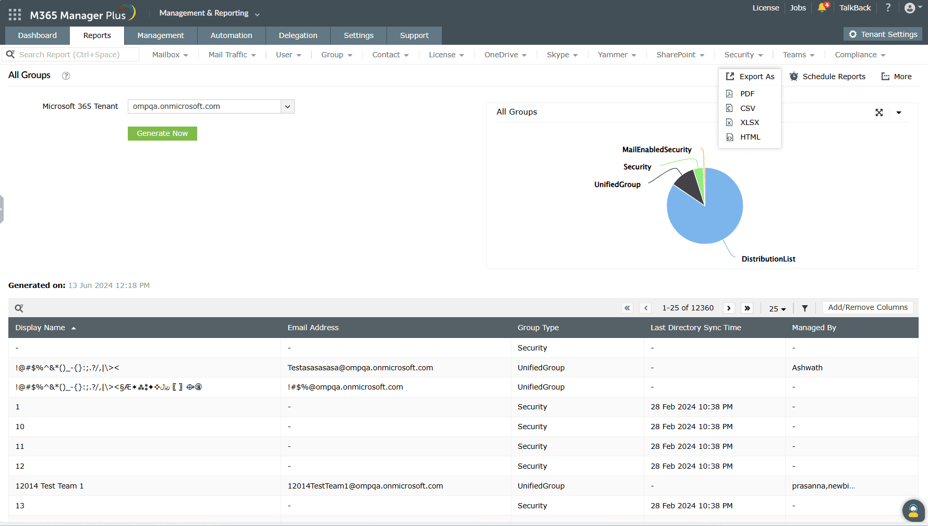Screen dimensions: 928x526
Task: Switch to the Automation tab
Action: coord(231,35)
